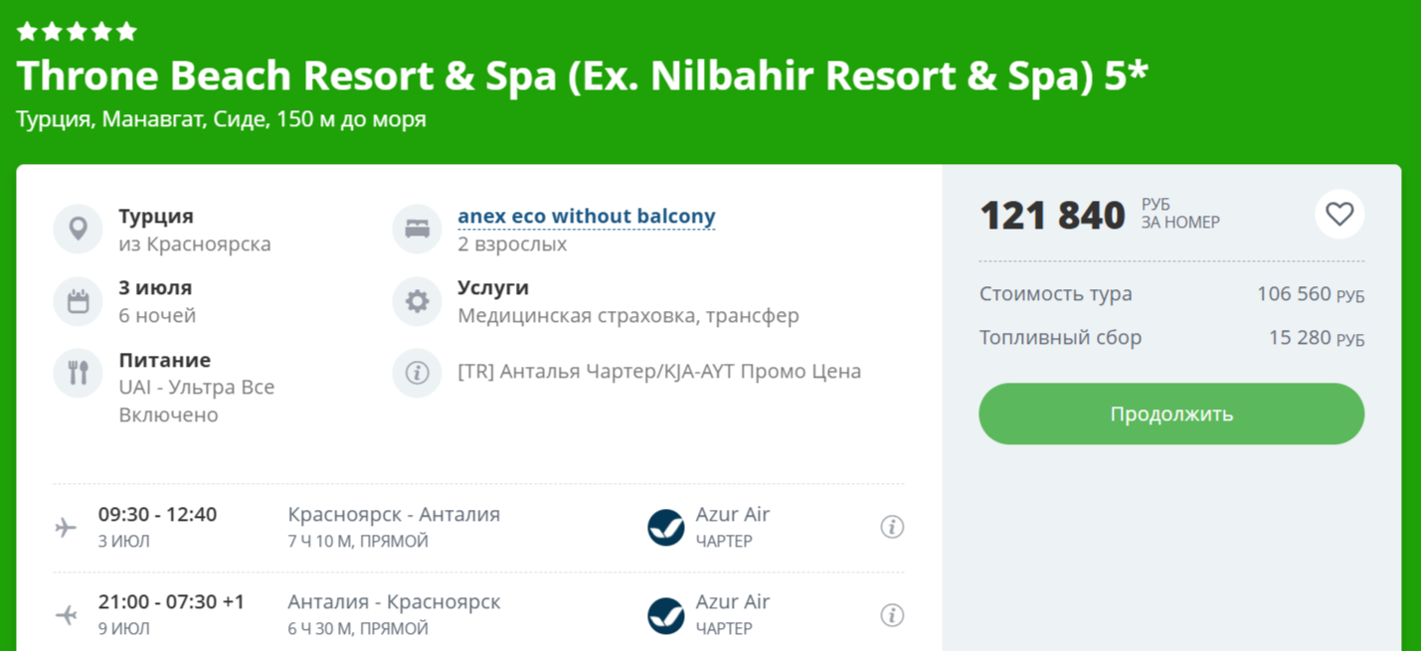The height and width of the screenshot is (651, 1421).
Task: Click the outbound flight airplane icon
Action: click(x=67, y=527)
